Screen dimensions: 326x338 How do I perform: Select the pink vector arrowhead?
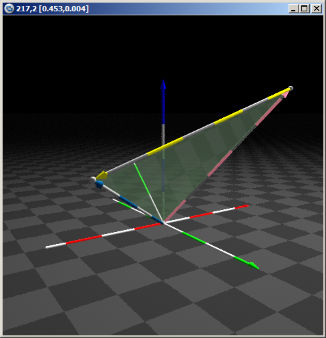[285, 95]
